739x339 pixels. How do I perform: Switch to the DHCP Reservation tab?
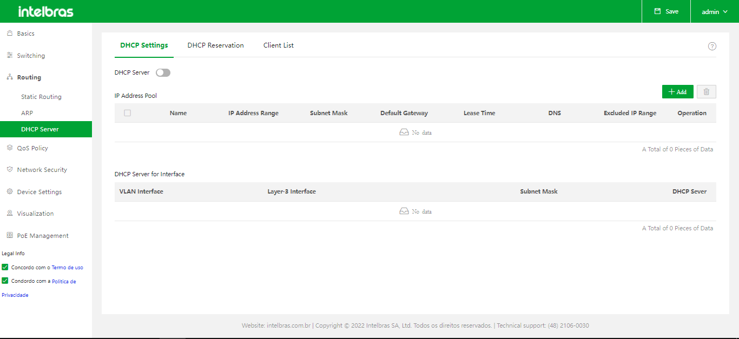(215, 45)
